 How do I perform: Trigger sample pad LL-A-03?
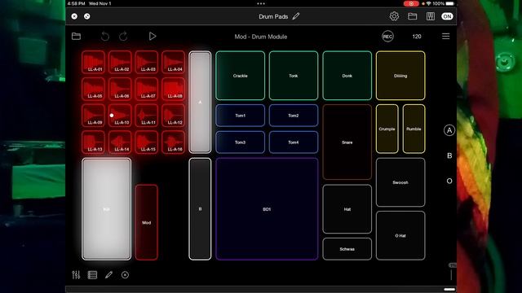(x=147, y=62)
